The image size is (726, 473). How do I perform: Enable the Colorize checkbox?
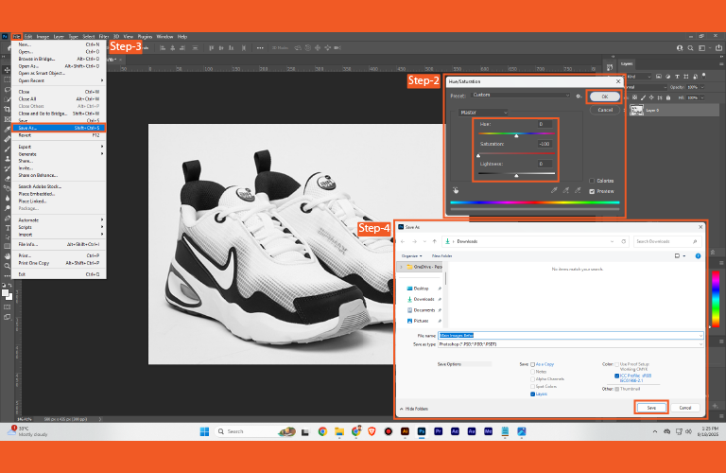(592, 181)
